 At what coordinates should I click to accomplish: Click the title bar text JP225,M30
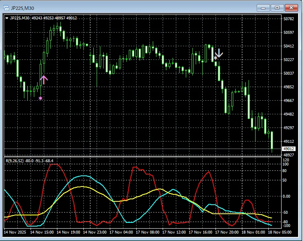click(x=22, y=8)
